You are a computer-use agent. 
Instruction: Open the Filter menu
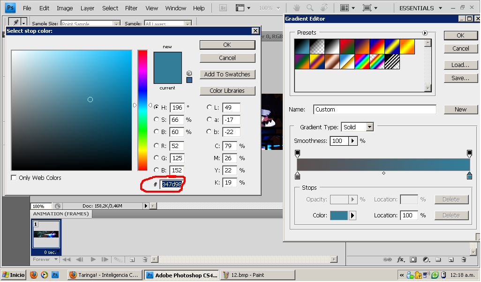[x=131, y=8]
